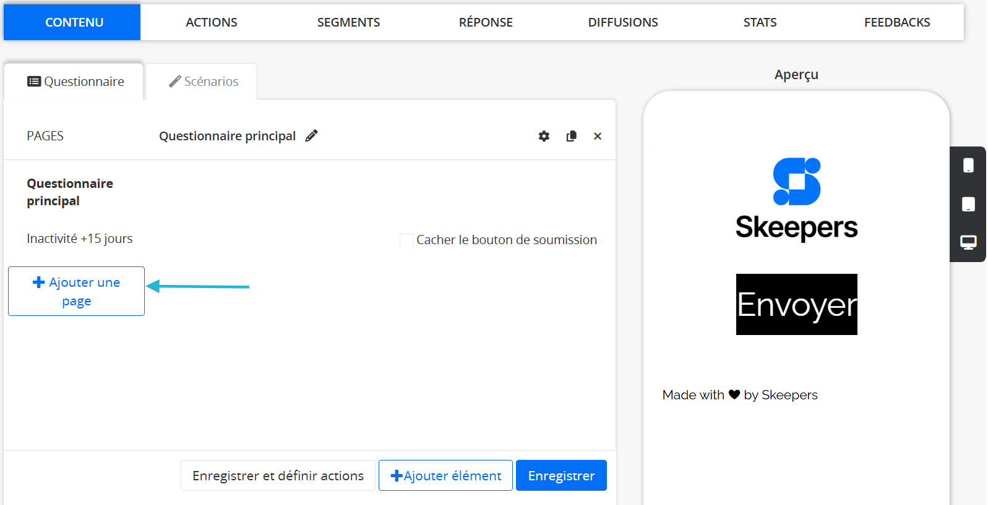
Task: Click Enregistrer et définir actions
Action: point(278,475)
